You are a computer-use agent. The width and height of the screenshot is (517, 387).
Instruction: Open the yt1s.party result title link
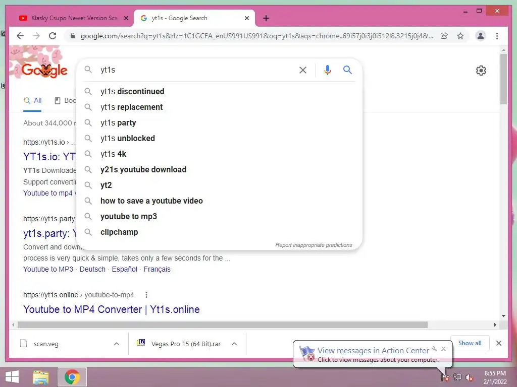click(x=50, y=233)
